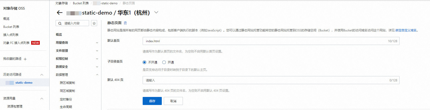Screen dimensions: 430x110
Task: Go to Bucket 列表 breadcrumb
Action: (x=81, y=3)
